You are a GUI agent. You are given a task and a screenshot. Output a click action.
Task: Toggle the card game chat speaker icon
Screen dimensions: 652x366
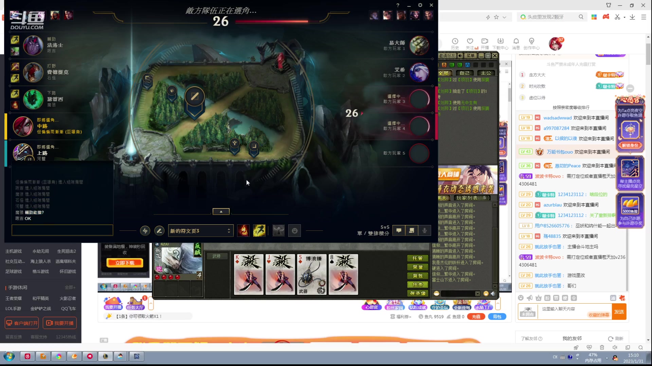point(493,293)
